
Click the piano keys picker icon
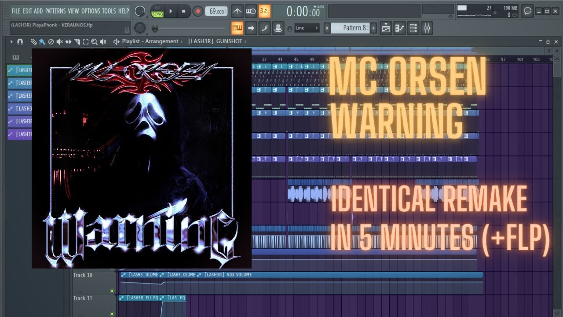click(x=16, y=57)
